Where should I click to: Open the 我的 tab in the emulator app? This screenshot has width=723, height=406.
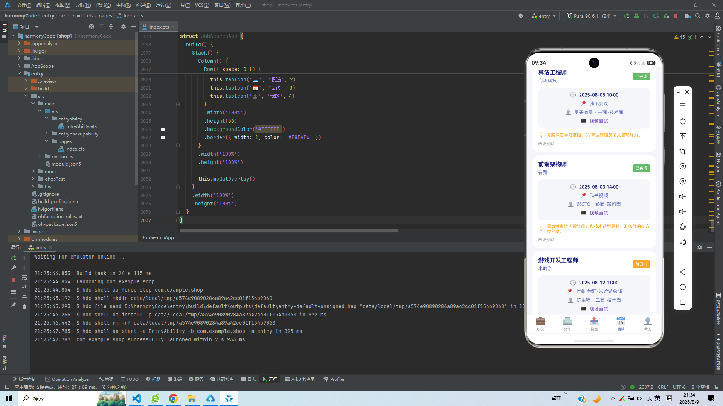[648, 324]
